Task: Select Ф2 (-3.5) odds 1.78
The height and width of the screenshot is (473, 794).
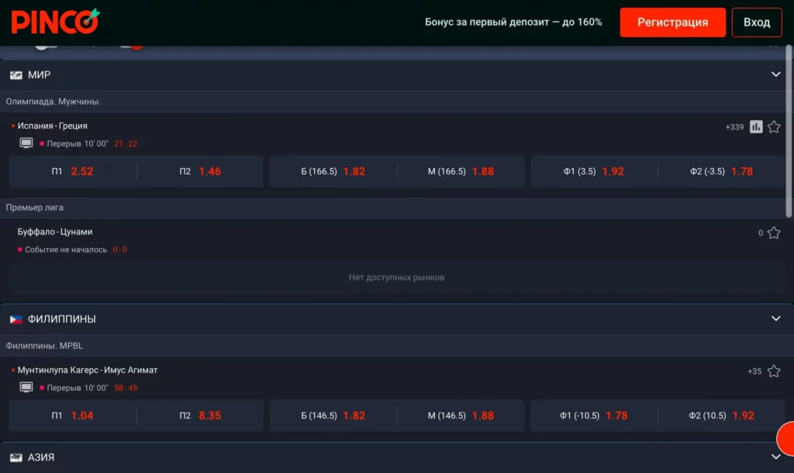Action: (722, 171)
